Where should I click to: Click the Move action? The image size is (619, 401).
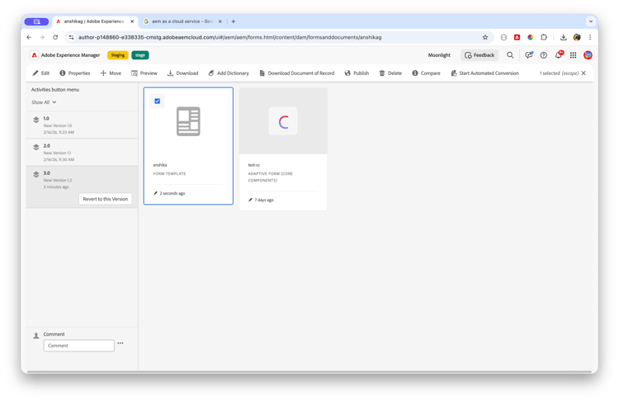coord(111,73)
